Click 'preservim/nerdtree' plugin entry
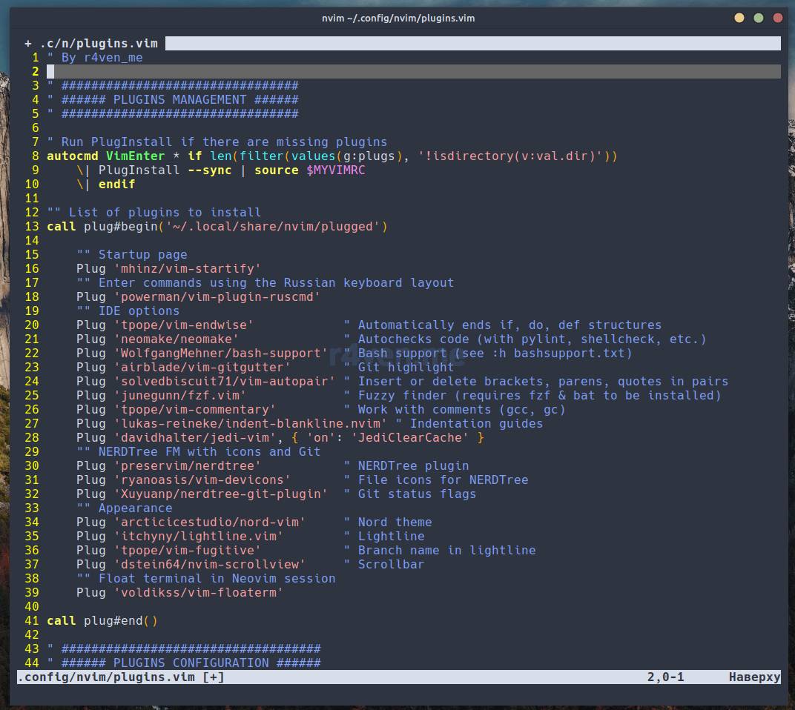The width and height of the screenshot is (795, 710). pos(186,466)
